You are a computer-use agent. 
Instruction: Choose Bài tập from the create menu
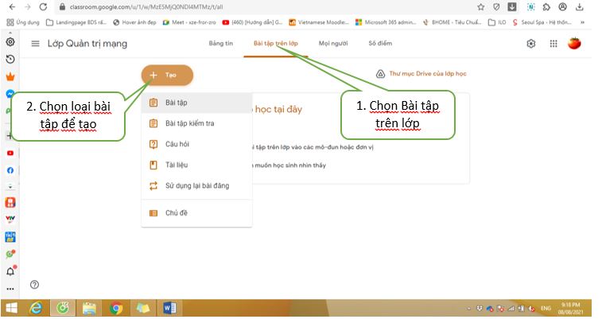click(x=177, y=103)
